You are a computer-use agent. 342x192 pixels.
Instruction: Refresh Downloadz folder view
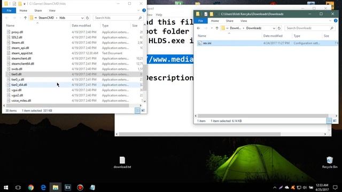pyautogui.click(x=279, y=28)
